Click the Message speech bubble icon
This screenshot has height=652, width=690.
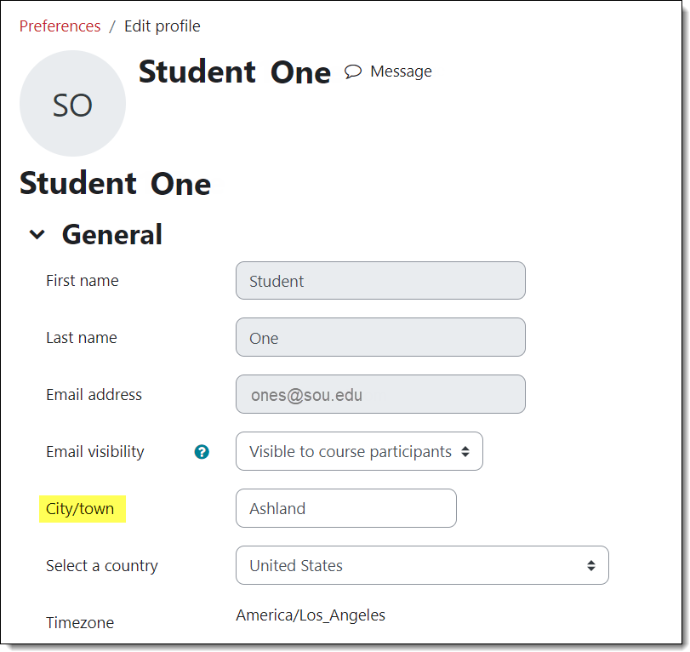353,71
